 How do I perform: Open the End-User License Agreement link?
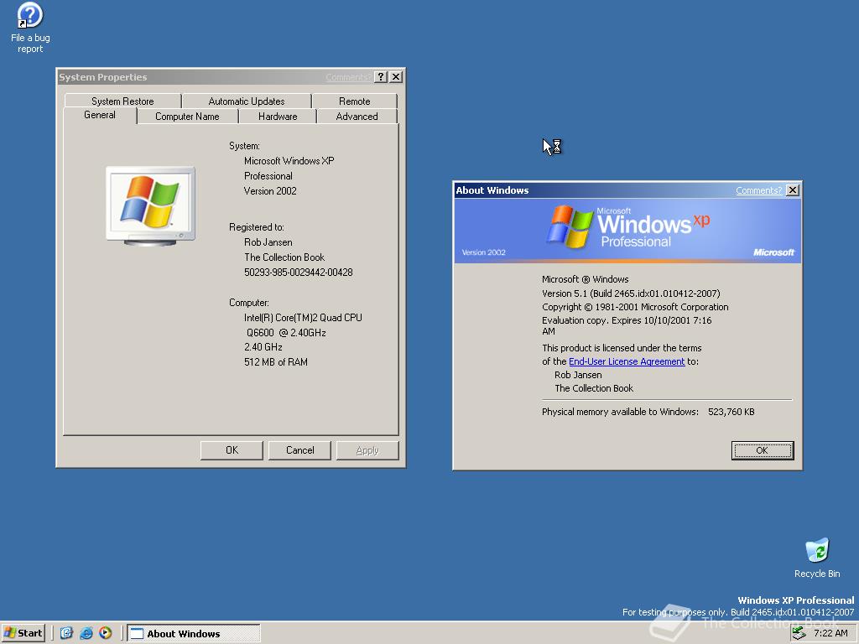click(627, 361)
